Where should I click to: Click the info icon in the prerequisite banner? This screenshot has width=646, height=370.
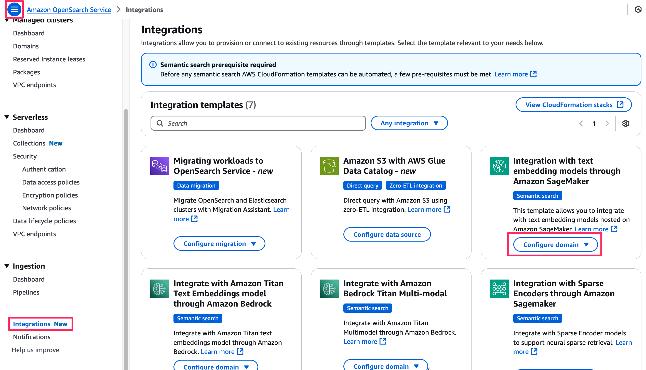tap(153, 65)
